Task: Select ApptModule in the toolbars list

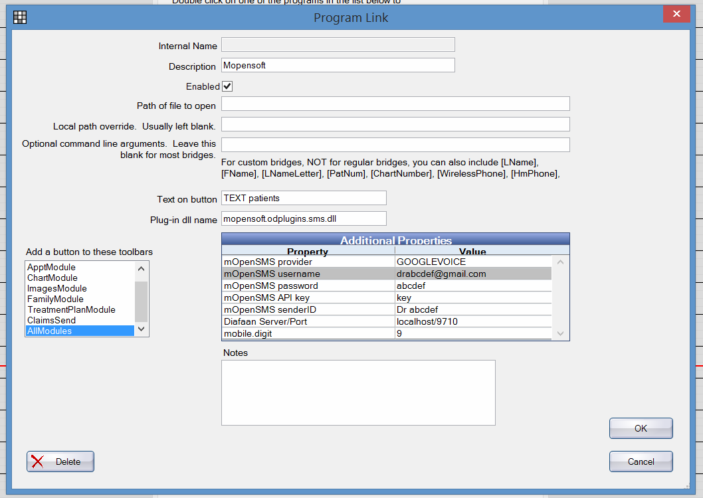Action: (x=80, y=268)
